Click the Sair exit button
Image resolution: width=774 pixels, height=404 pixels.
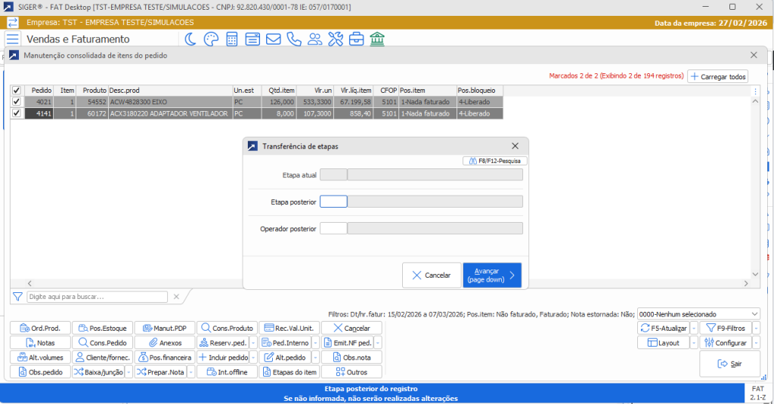point(729,364)
